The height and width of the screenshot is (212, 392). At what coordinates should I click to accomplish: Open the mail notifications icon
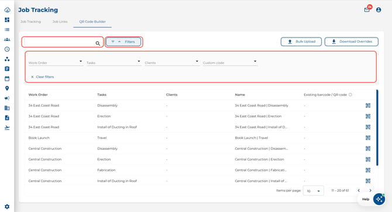point(367,10)
